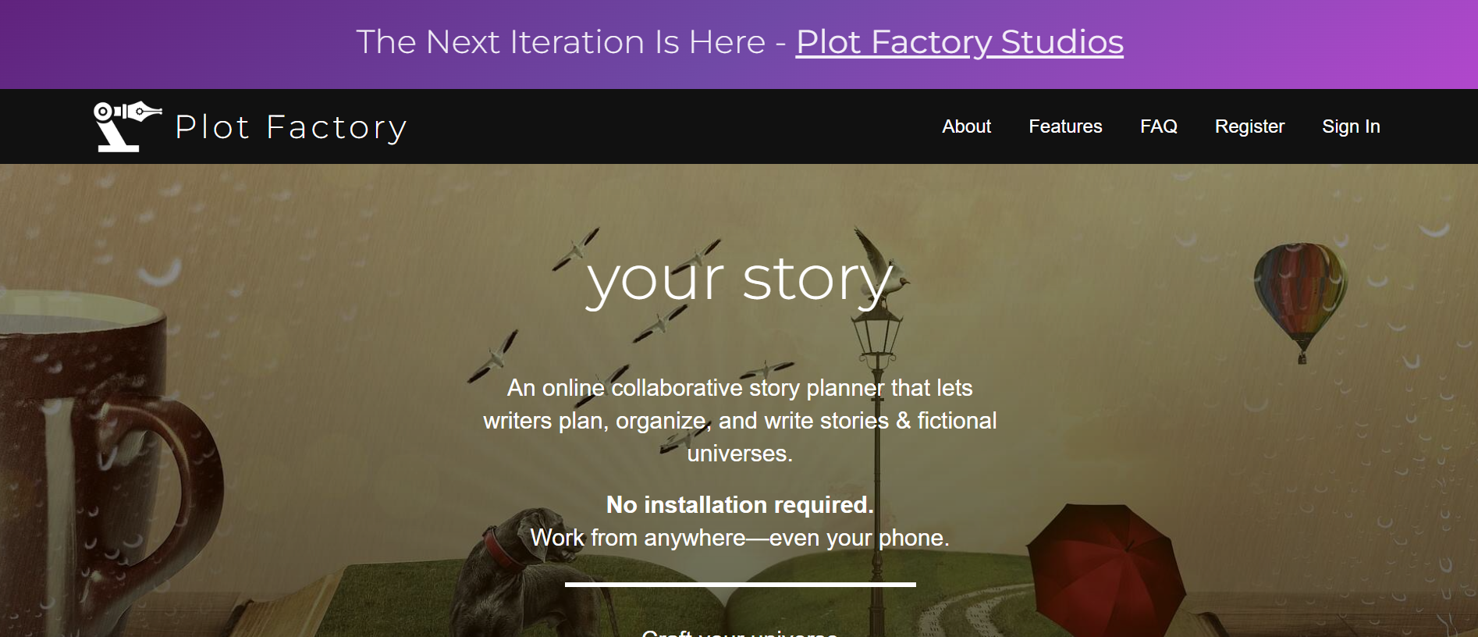Open the FAQ page
Viewport: 1478px width, 637px height.
(1158, 126)
